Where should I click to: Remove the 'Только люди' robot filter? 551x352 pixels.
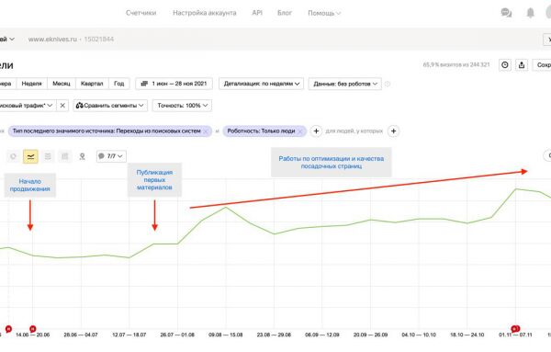(x=300, y=131)
